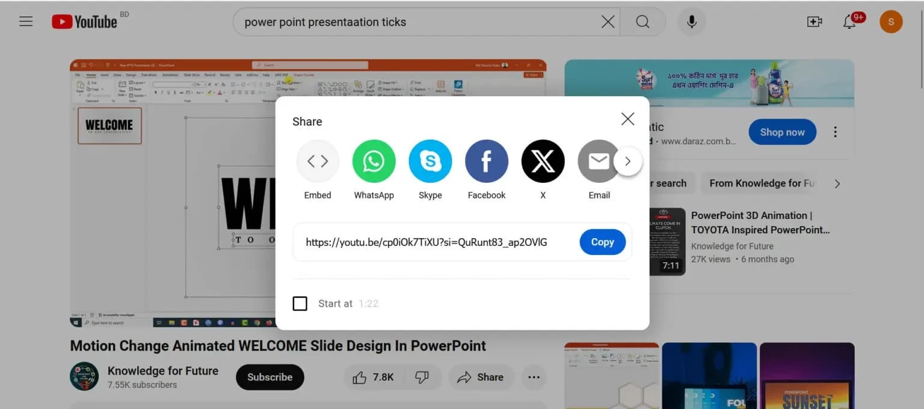Dislike the video
The height and width of the screenshot is (409, 924).
coord(423,377)
